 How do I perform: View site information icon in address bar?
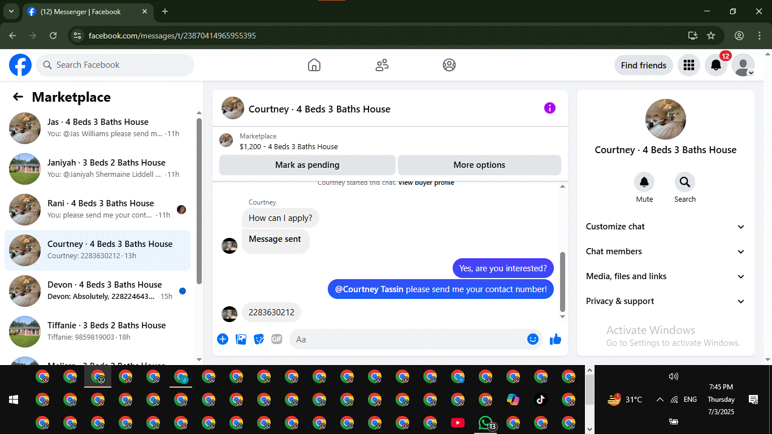78,36
